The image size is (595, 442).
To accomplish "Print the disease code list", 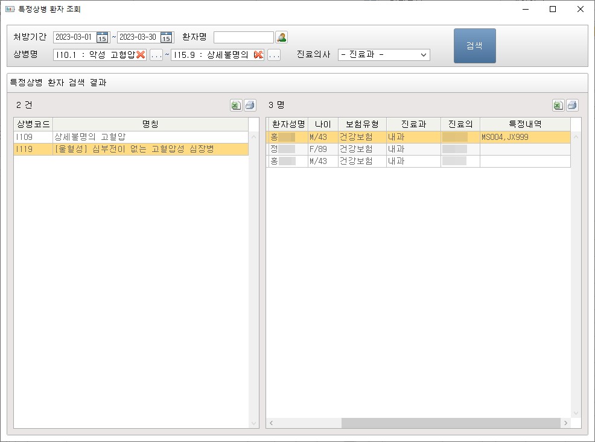I will (250, 106).
